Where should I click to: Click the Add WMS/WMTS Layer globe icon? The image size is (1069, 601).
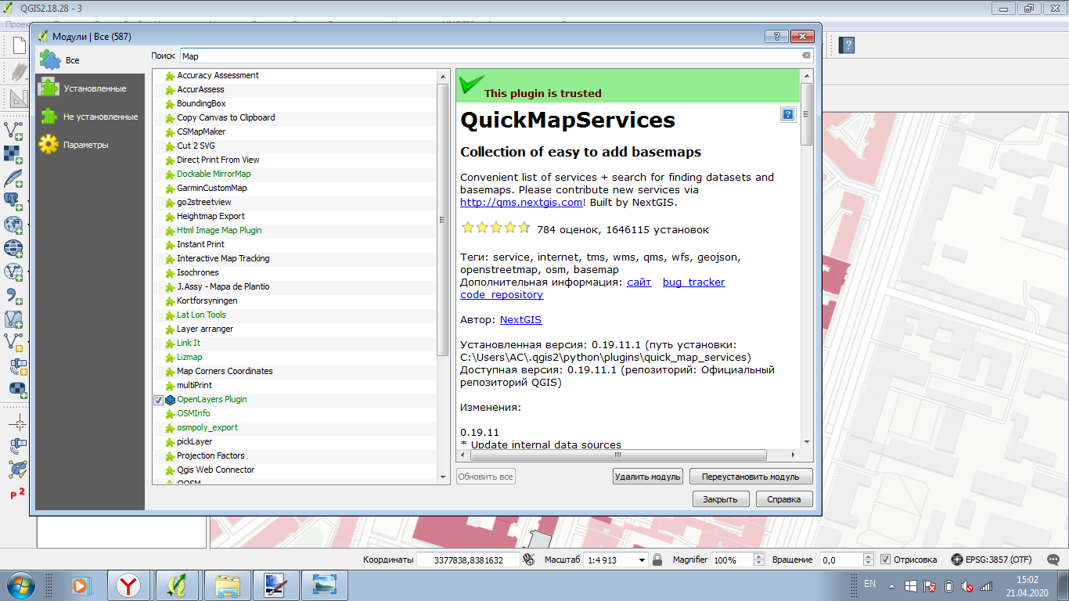coord(13,225)
